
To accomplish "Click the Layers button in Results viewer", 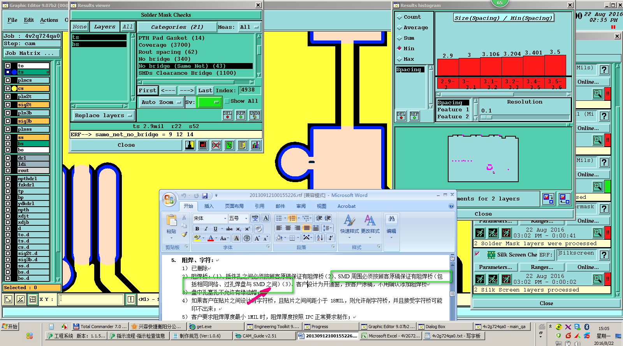I will coord(105,27).
